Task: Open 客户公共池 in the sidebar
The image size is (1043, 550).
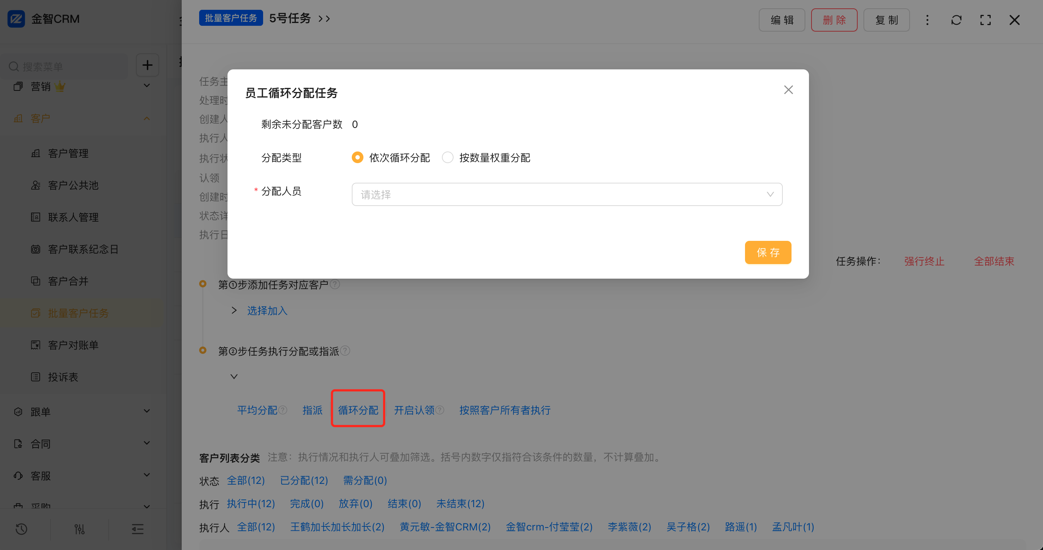Action: 73,185
